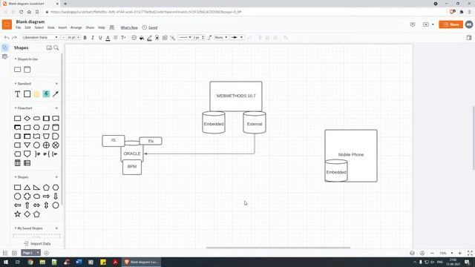Image resolution: width=475 pixels, height=267 pixels.
Task: Close the Flowchart shape library
Action: (x=56, y=108)
